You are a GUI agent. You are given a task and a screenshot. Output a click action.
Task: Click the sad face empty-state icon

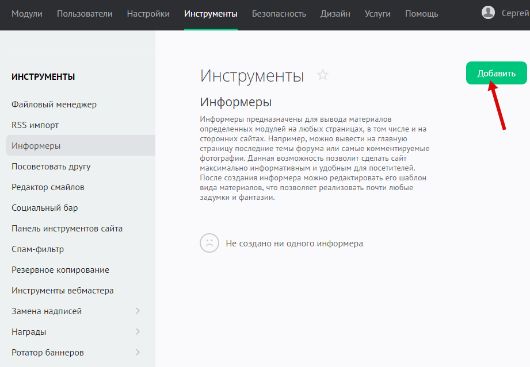(x=209, y=243)
